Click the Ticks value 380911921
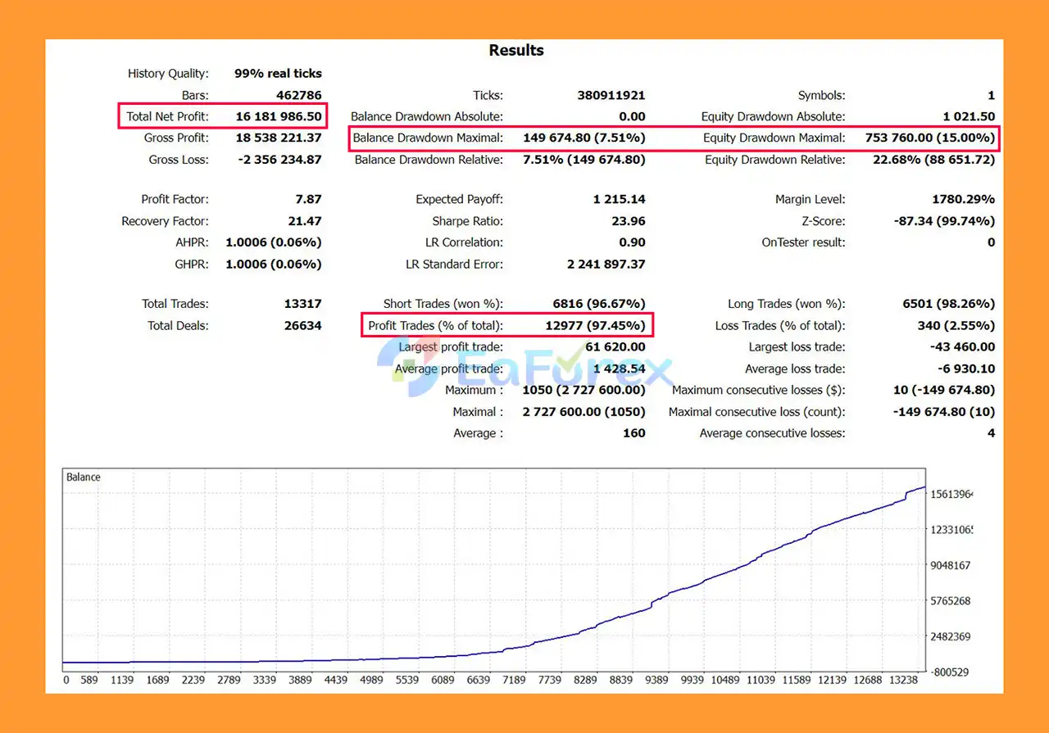The height and width of the screenshot is (733, 1049). (x=611, y=95)
